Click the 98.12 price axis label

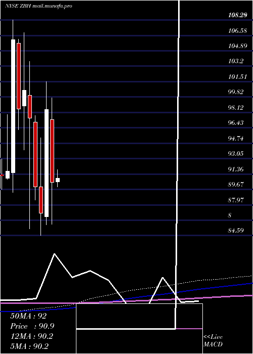(x=236, y=107)
